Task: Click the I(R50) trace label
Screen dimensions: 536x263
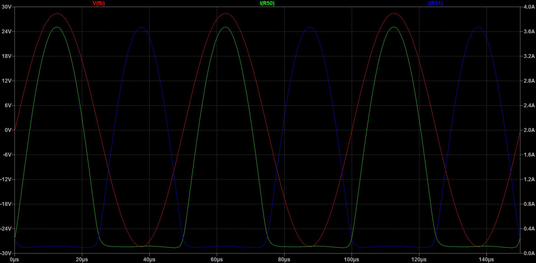Action: point(267,3)
